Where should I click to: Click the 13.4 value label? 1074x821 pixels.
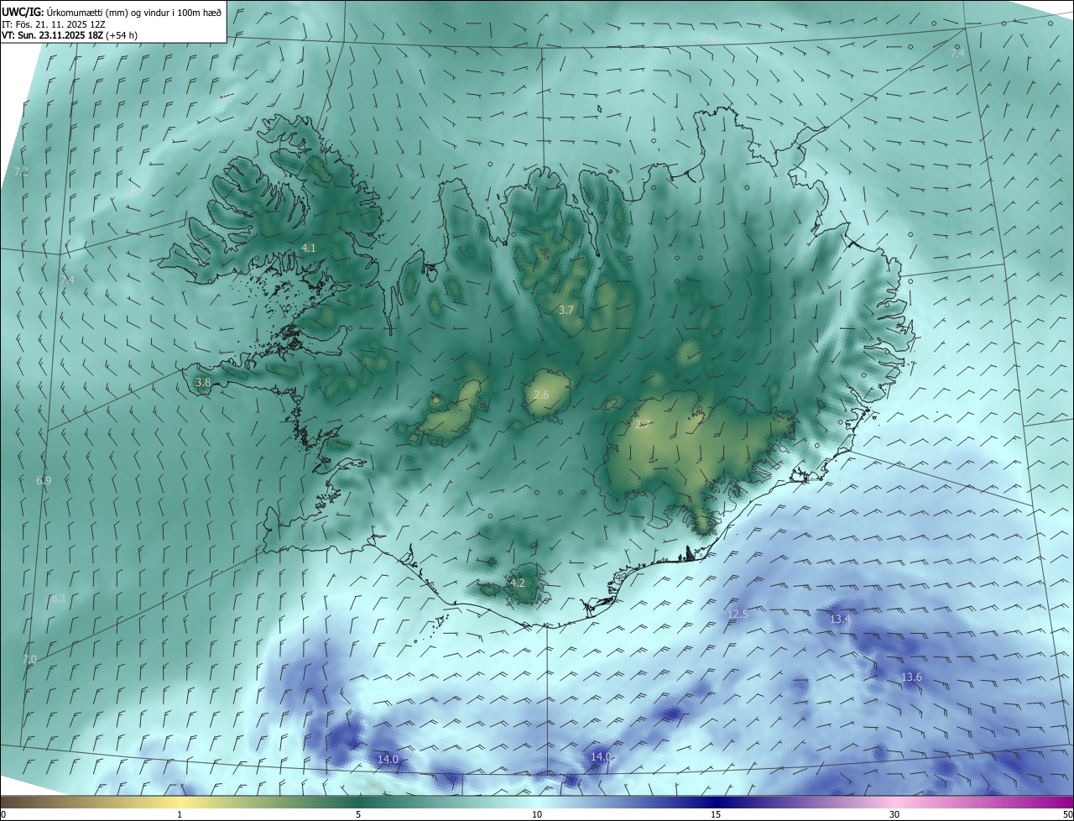pyautogui.click(x=840, y=619)
